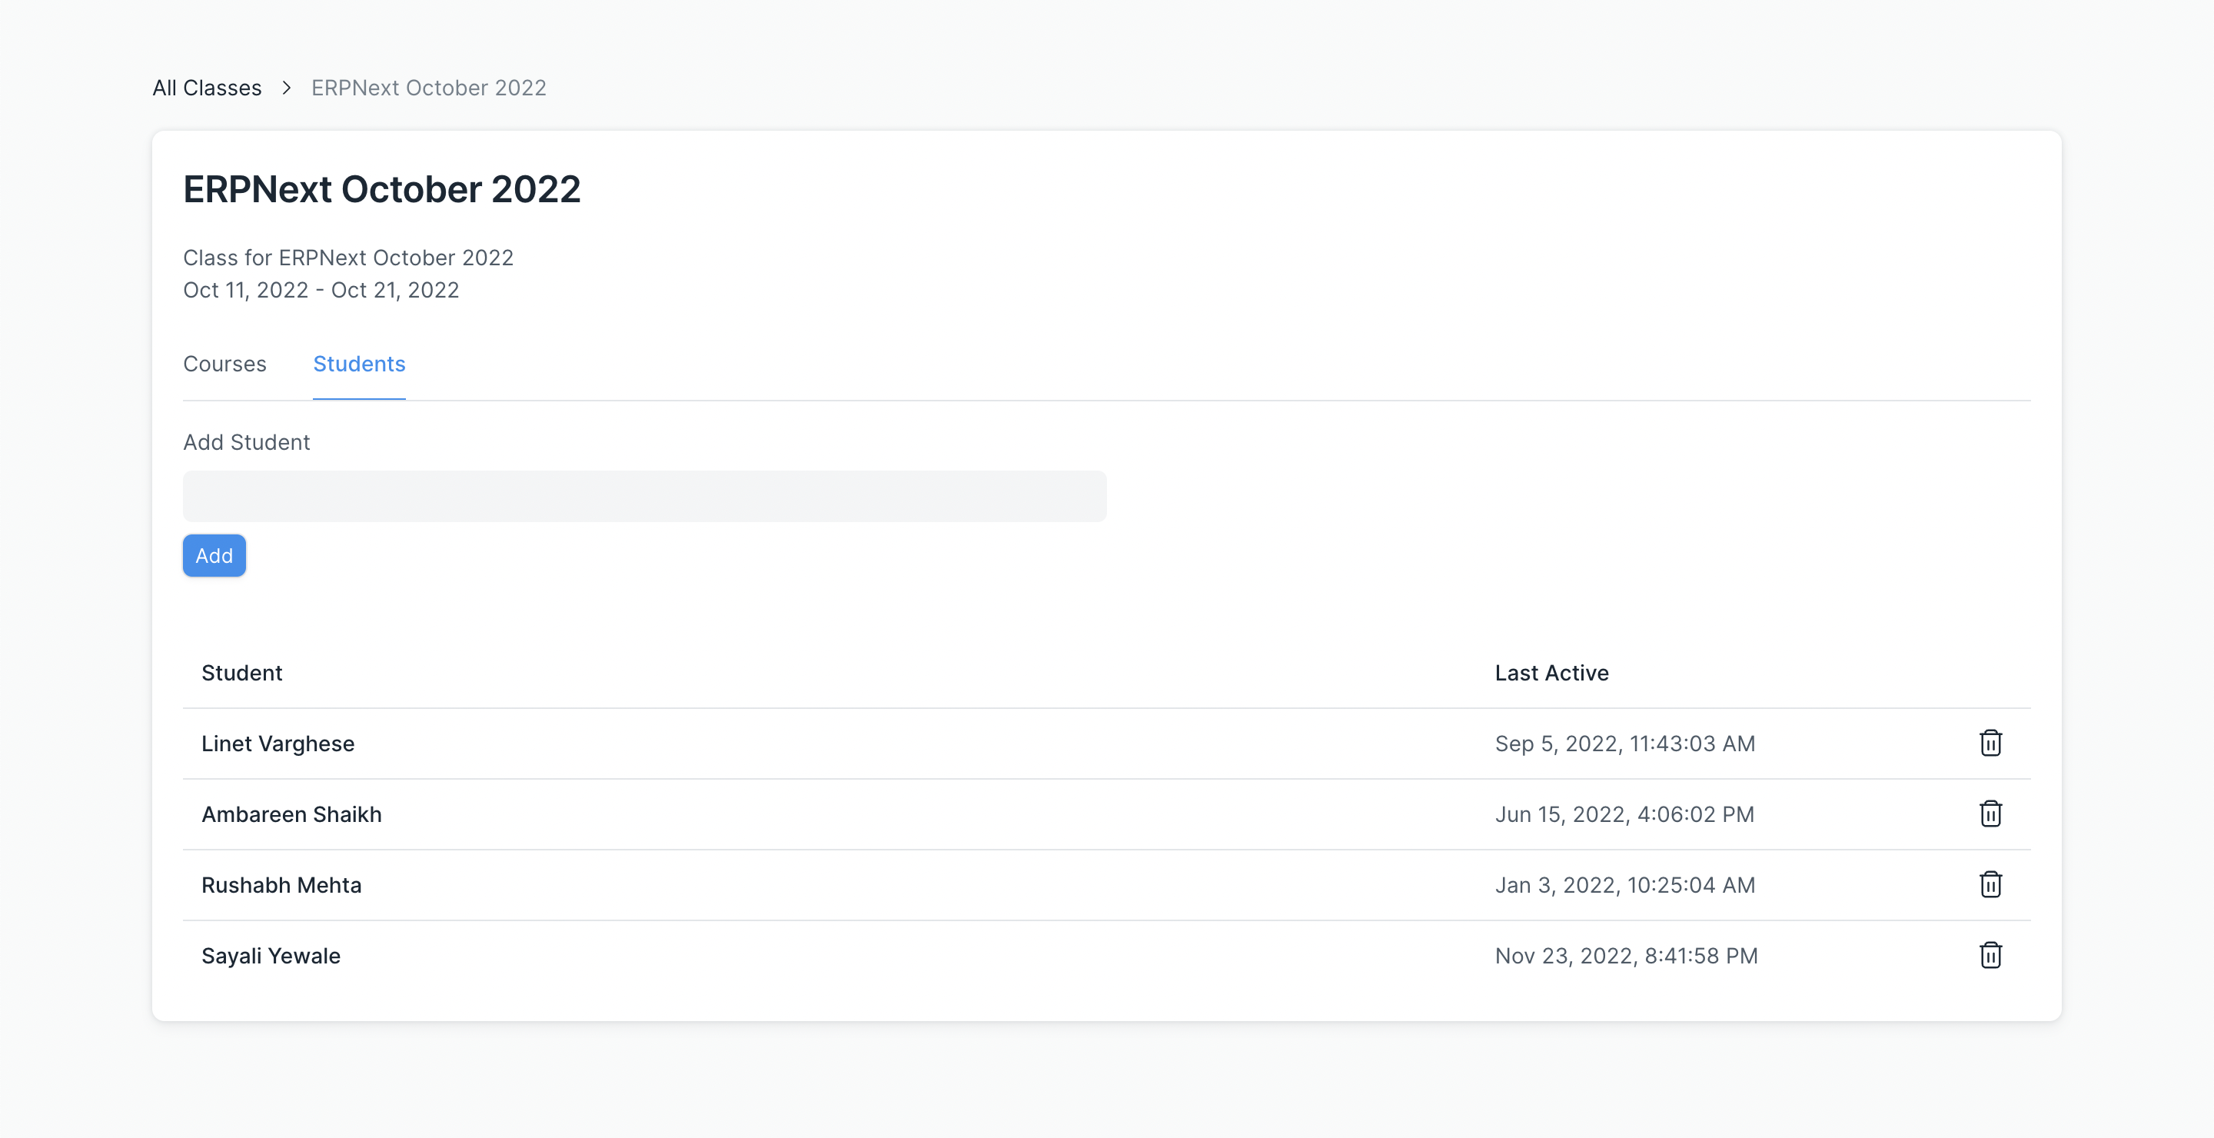Viewport: 2214px width, 1138px height.
Task: Click the date range Oct 11 - Oct 21
Action: tap(321, 290)
